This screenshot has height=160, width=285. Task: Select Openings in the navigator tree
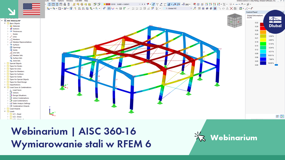[16, 47]
